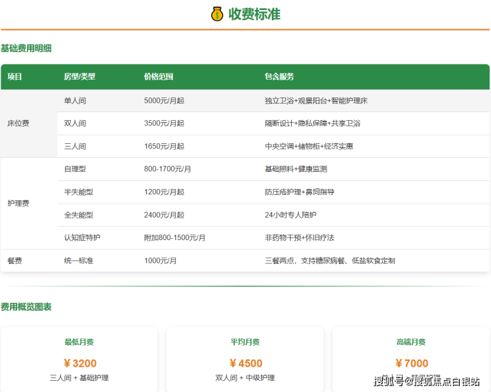
Task: Click the 房型/类型 column header
Action: coord(80,77)
